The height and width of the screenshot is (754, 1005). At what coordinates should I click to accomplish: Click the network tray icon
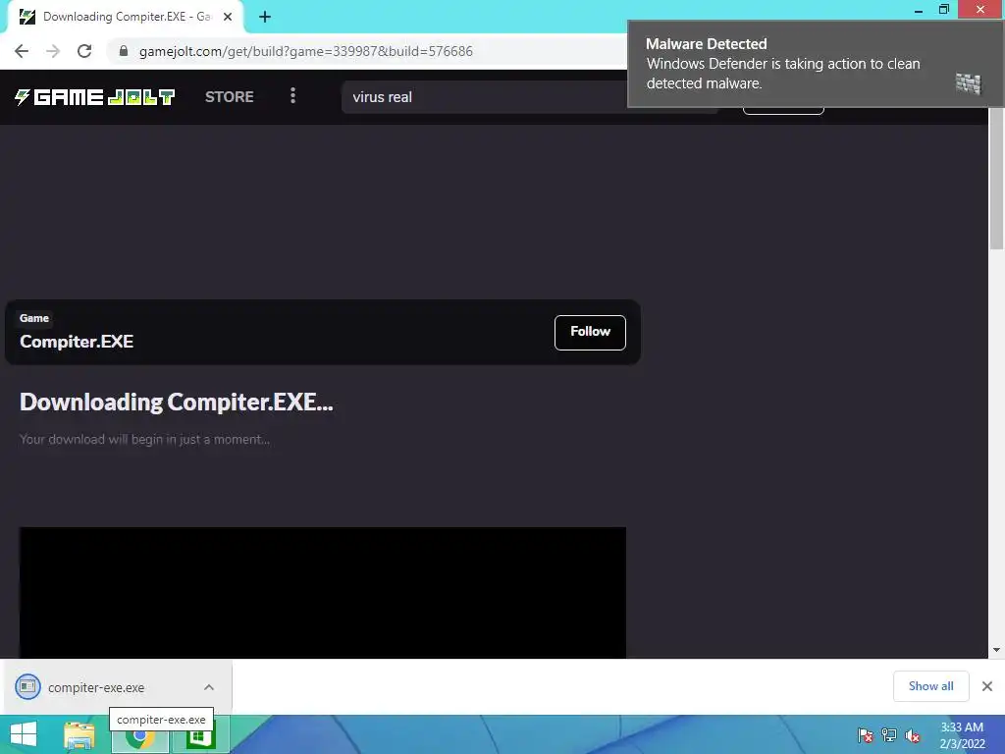889,734
